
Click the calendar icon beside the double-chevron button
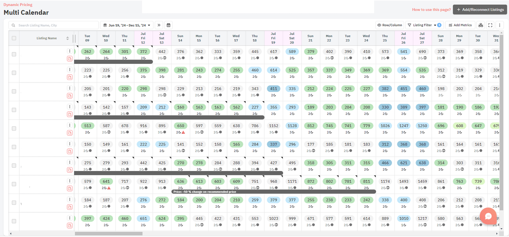pos(169,25)
